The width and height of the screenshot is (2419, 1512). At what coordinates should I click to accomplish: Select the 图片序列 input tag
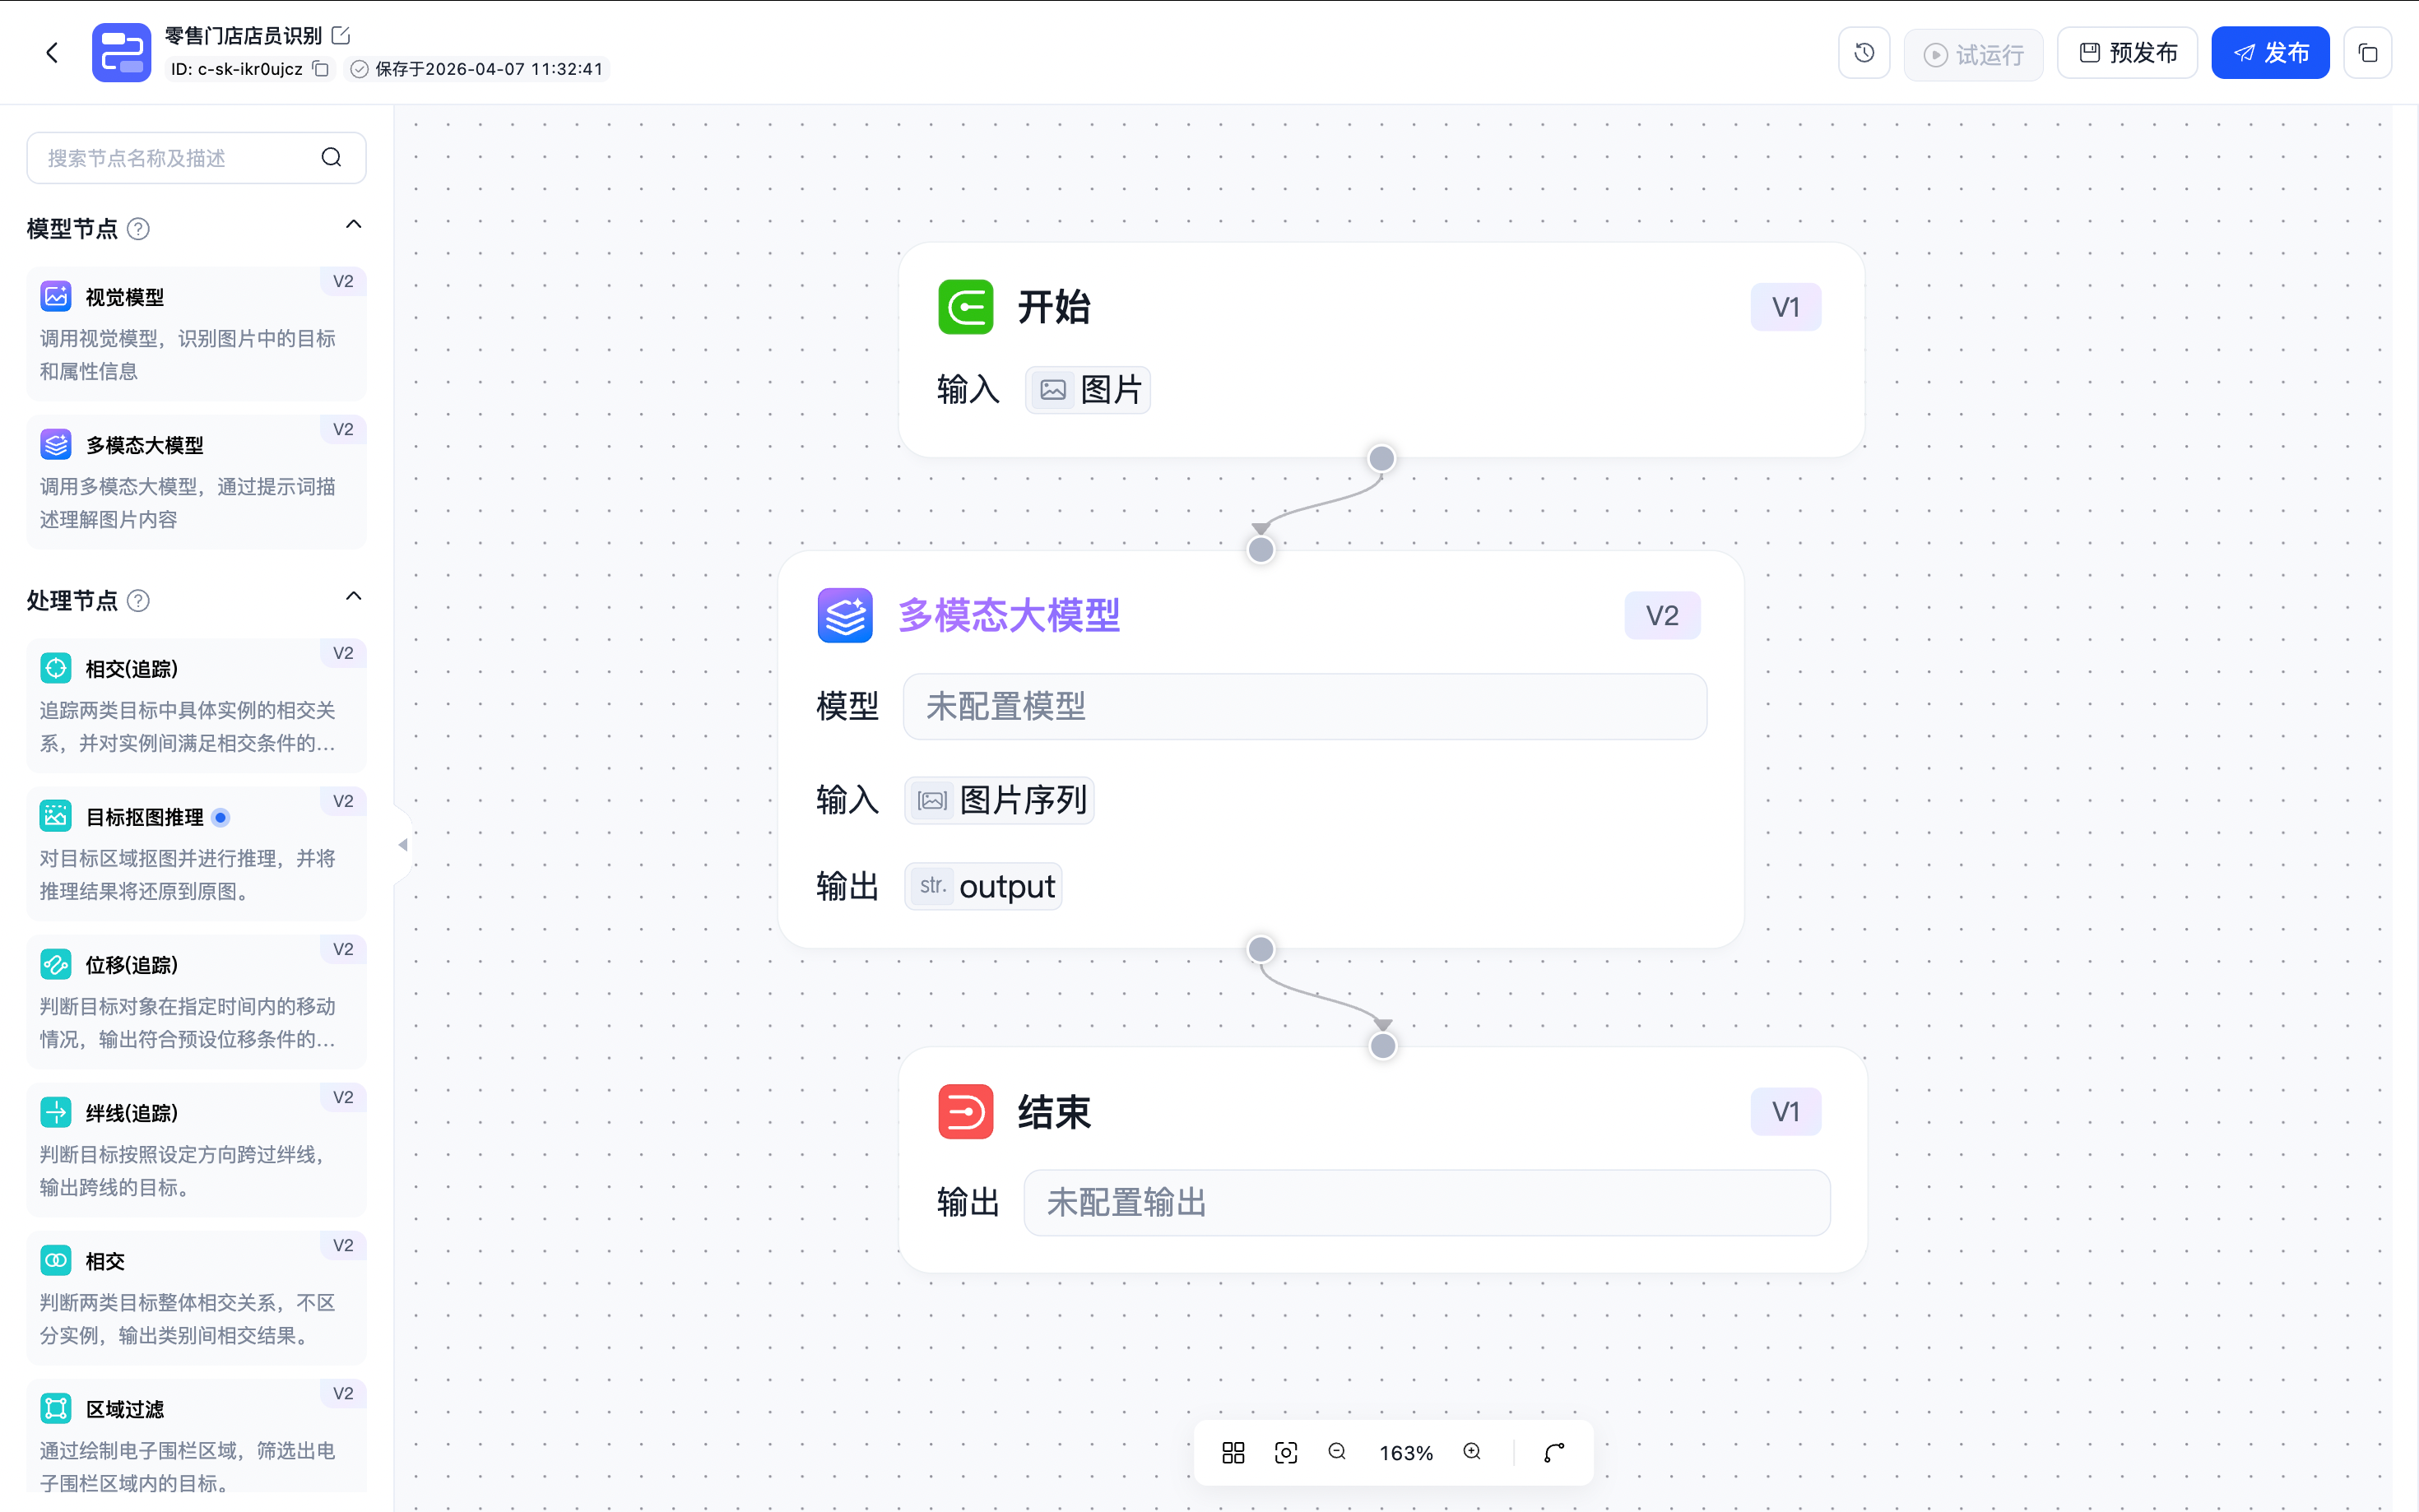click(x=999, y=800)
